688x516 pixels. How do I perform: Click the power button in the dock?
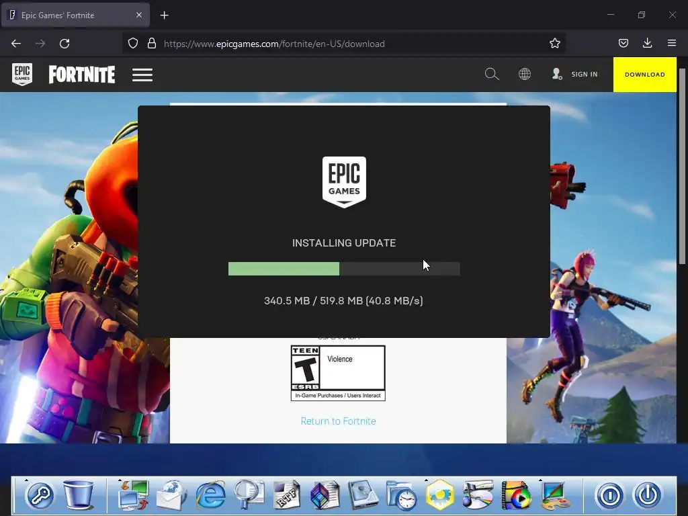[x=648, y=495]
